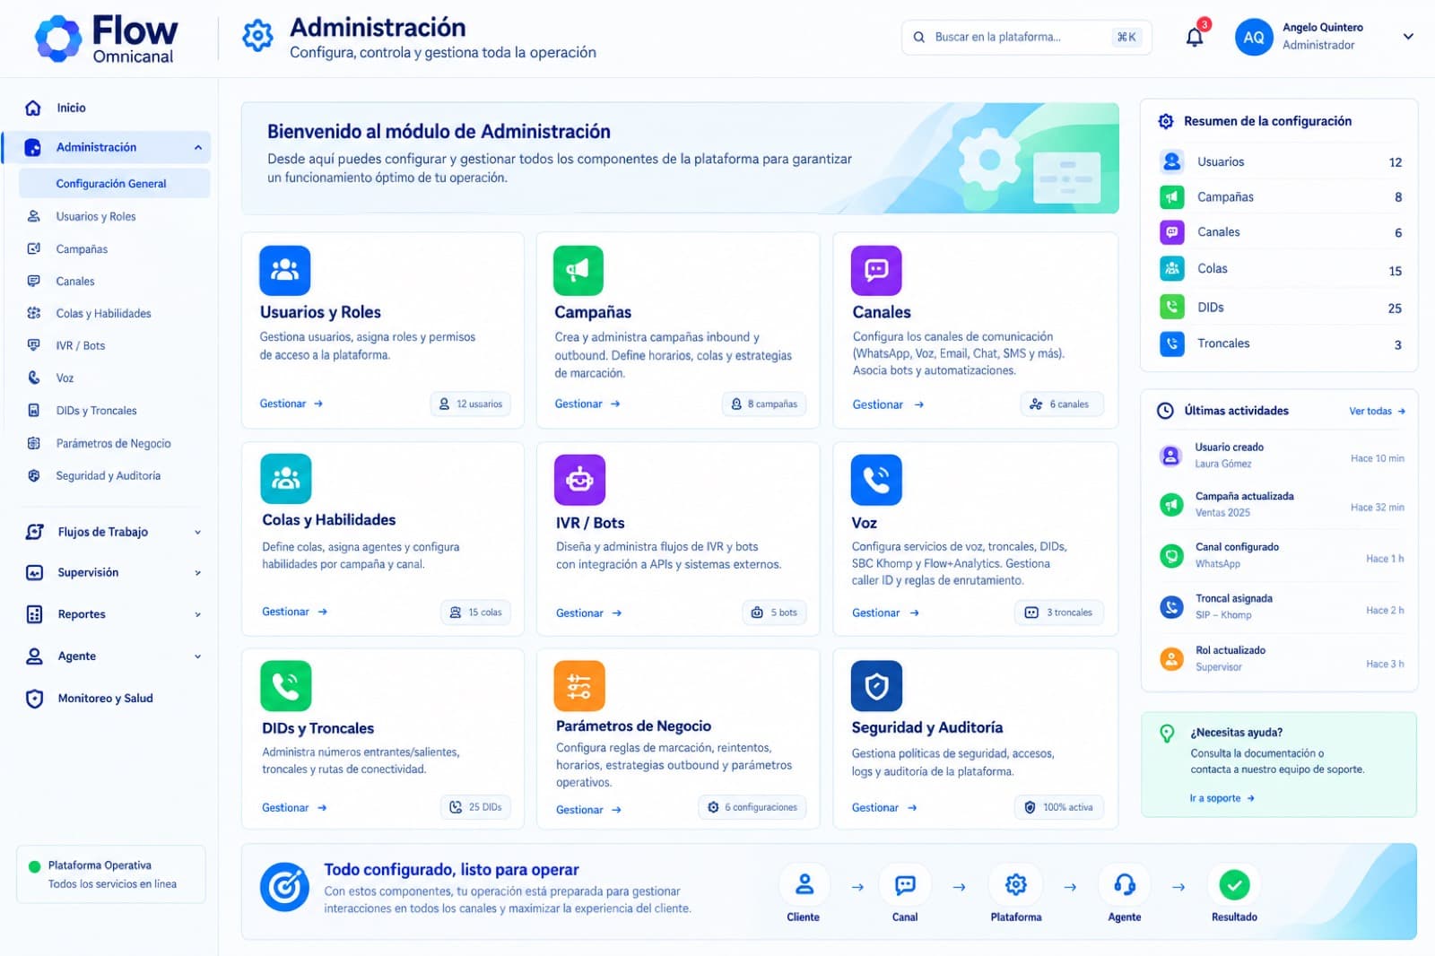Click the Canal chat icon in flow bar
Screen dimensions: 1435x956
[905, 885]
